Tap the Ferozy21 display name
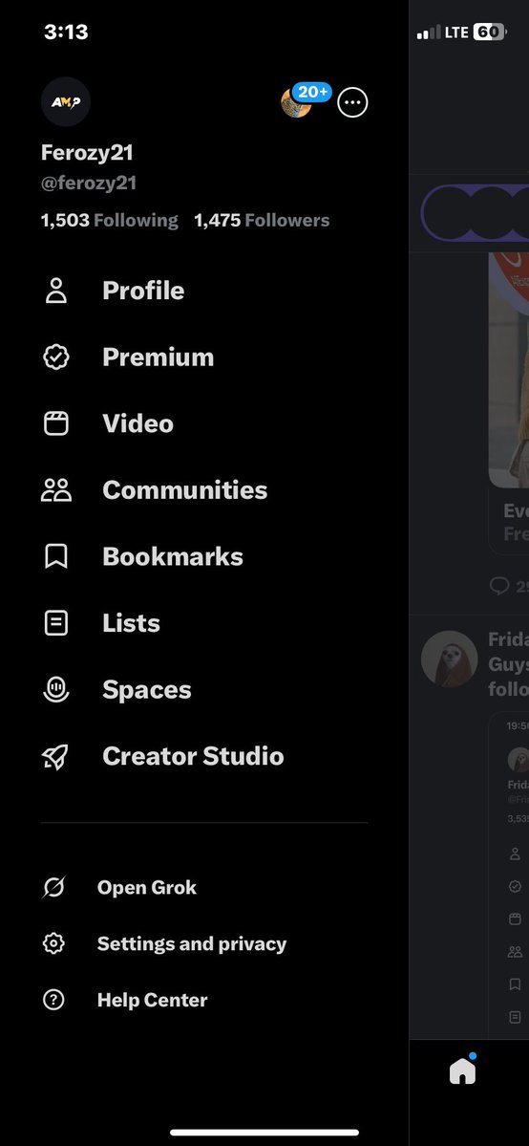The width and height of the screenshot is (529, 1146). (x=87, y=153)
